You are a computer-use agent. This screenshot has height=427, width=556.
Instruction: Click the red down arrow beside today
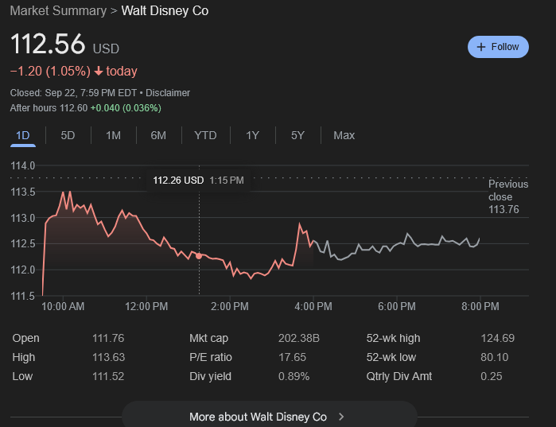pyautogui.click(x=99, y=72)
